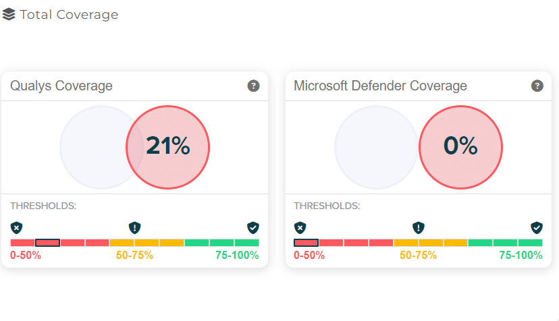Image resolution: width=559 pixels, height=321 pixels.
Task: Click Qualys 75-100% threshold label
Action: 237,256
